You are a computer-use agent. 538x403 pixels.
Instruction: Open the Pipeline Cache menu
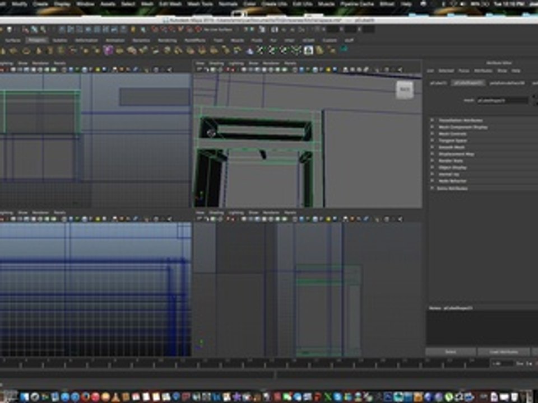(357, 4)
